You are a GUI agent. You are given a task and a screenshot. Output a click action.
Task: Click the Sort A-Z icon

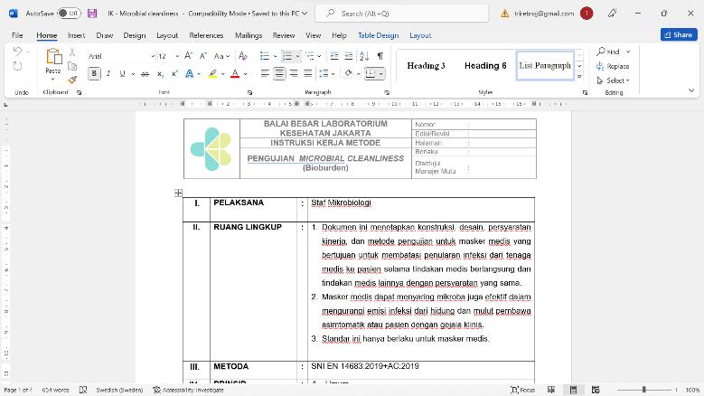[x=364, y=56]
